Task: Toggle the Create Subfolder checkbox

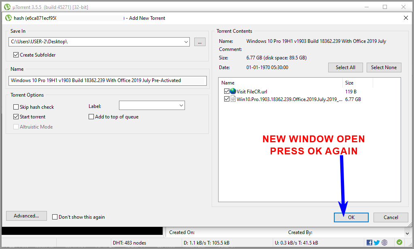Action: (16, 55)
